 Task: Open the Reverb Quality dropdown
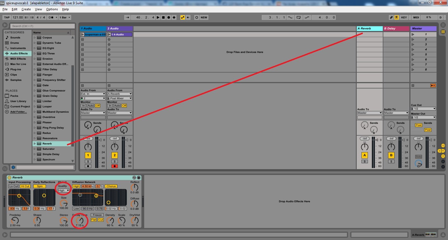(64, 191)
